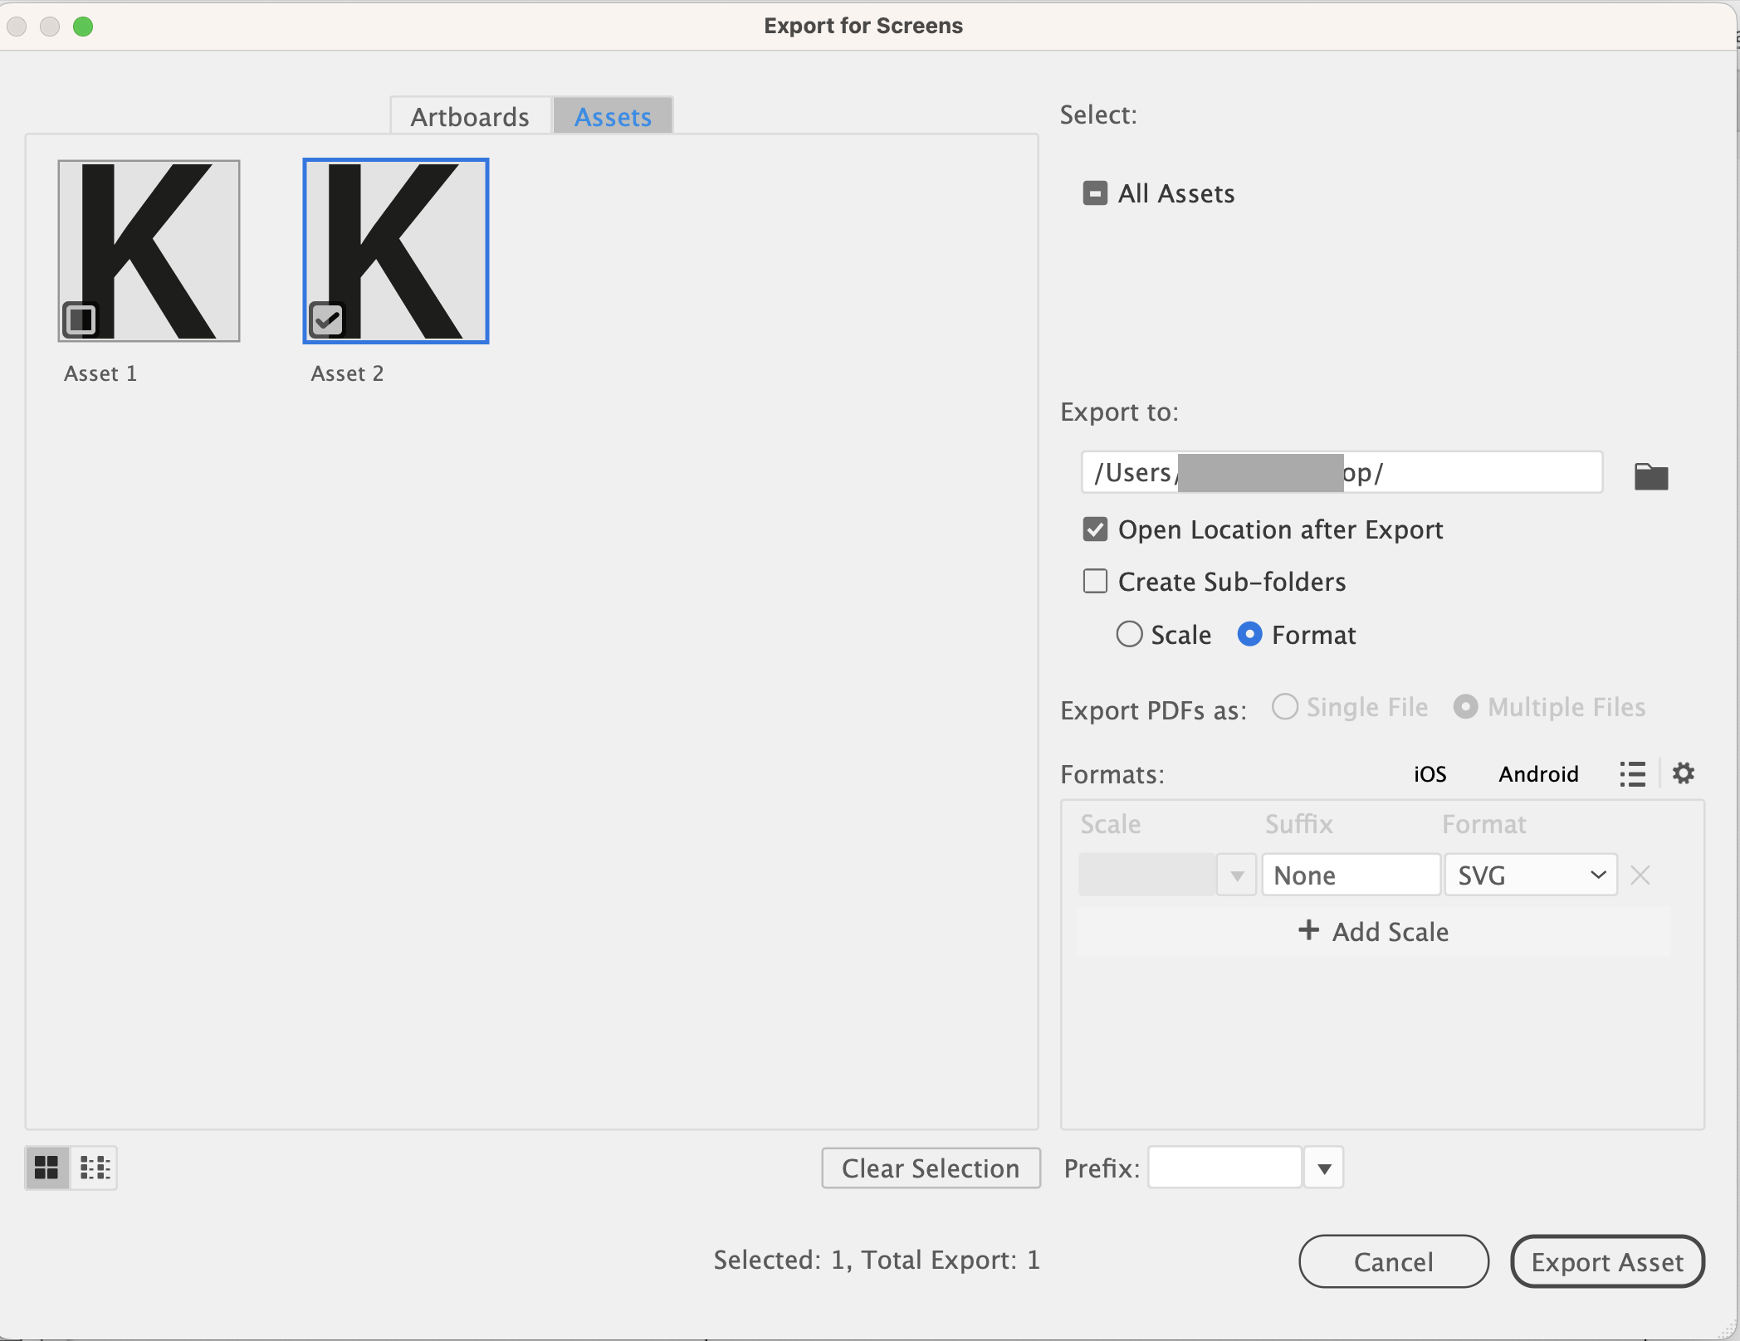This screenshot has height=1341, width=1740.
Task: Browse for a different export folder
Action: coord(1650,475)
